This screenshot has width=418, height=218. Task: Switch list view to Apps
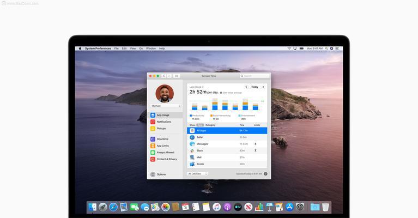pos(200,125)
